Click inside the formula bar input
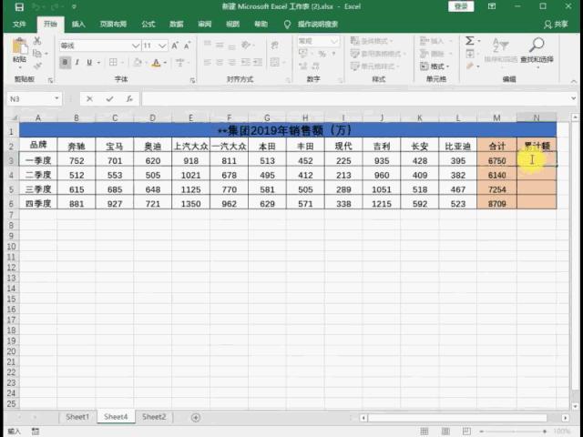 356,99
